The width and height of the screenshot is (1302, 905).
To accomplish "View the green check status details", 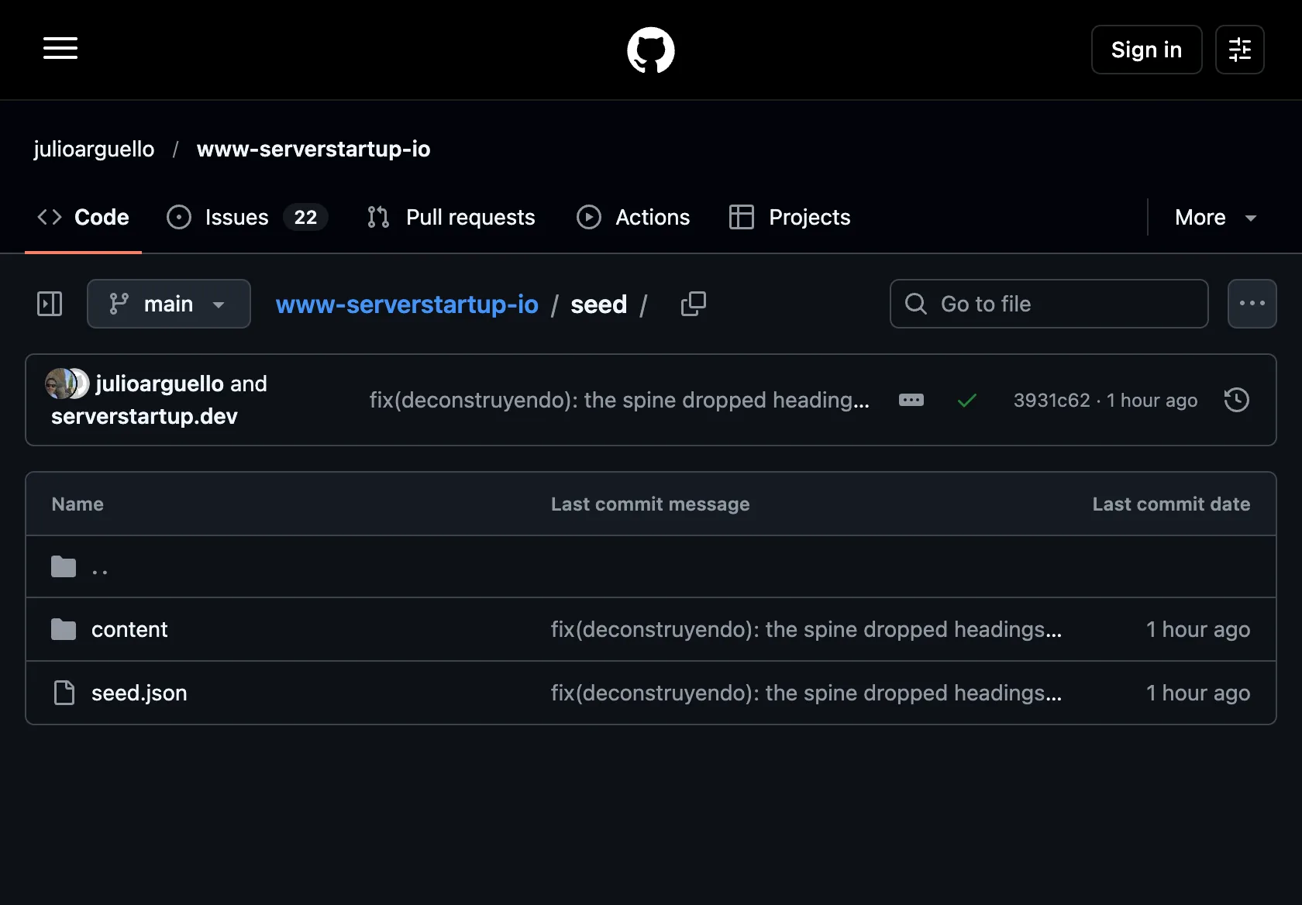I will pyautogui.click(x=967, y=400).
